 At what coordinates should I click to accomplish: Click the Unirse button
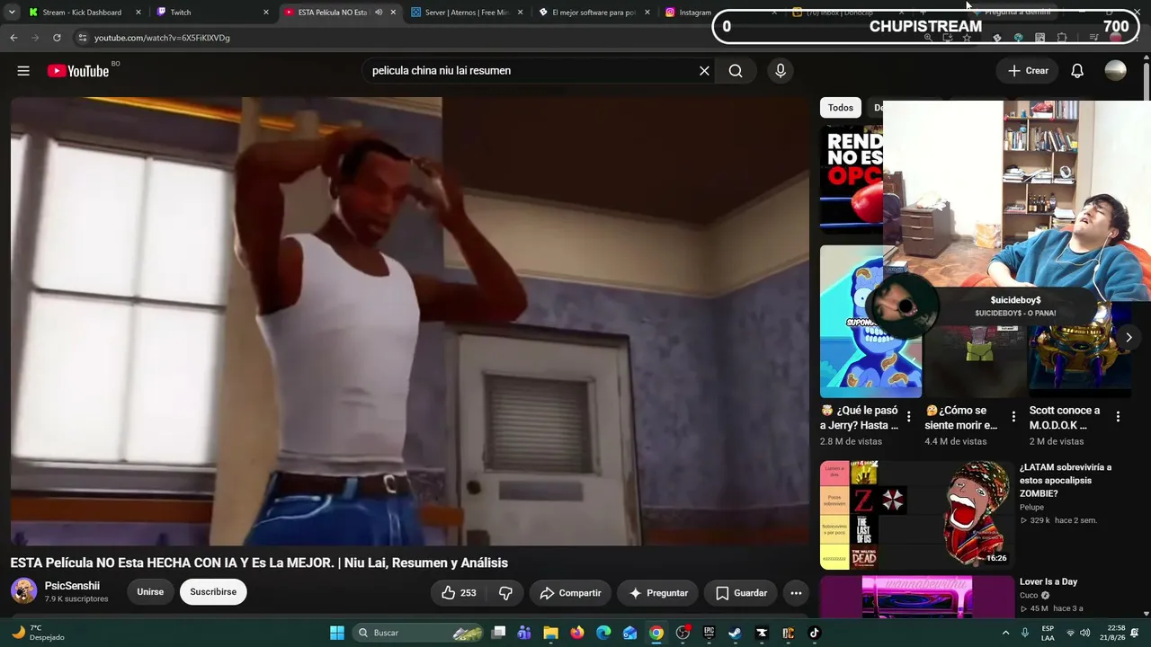coord(150,592)
